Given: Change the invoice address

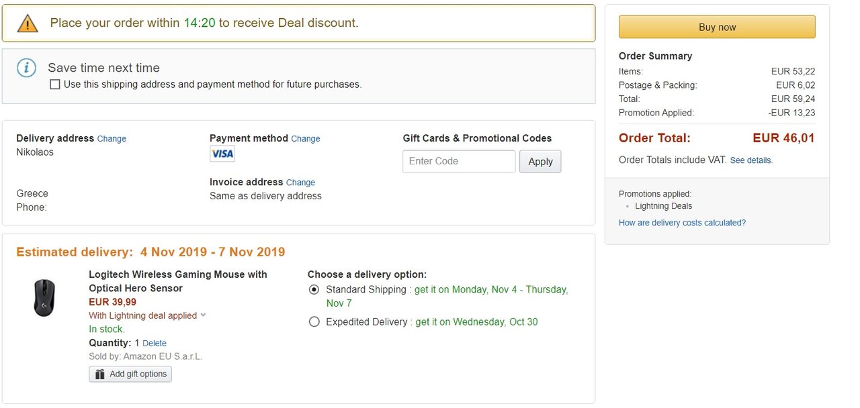Looking at the screenshot, I should pos(300,183).
